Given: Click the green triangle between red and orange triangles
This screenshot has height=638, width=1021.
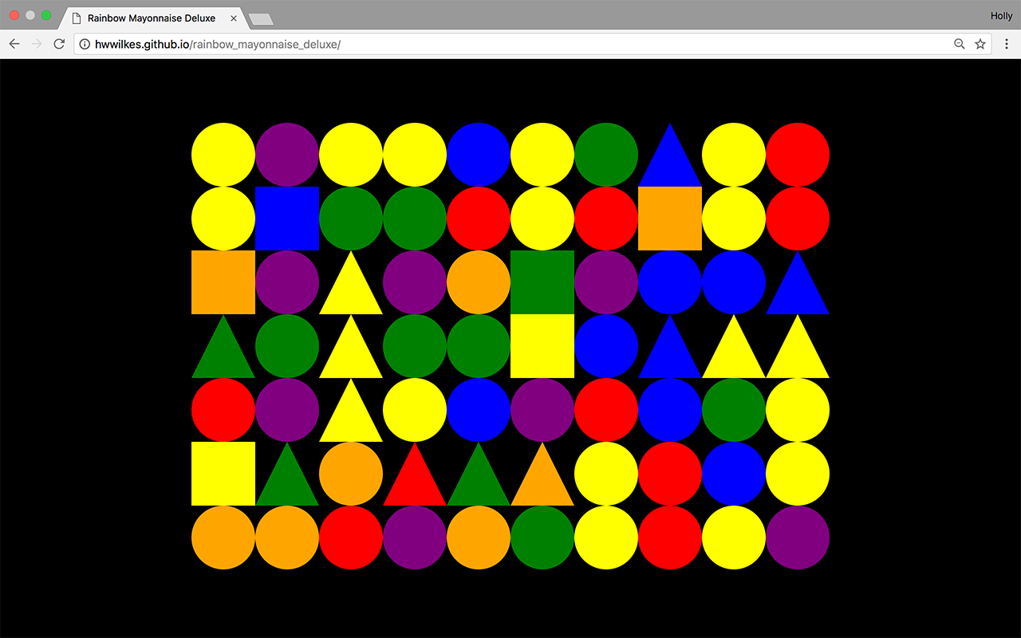Looking at the screenshot, I should 479,474.
